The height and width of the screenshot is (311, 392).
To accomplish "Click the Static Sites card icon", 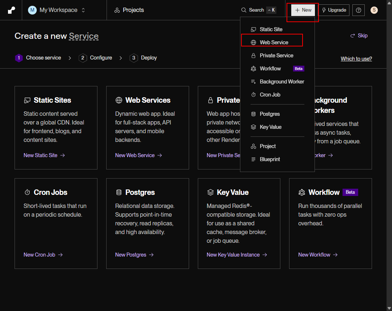I will coord(27,100).
